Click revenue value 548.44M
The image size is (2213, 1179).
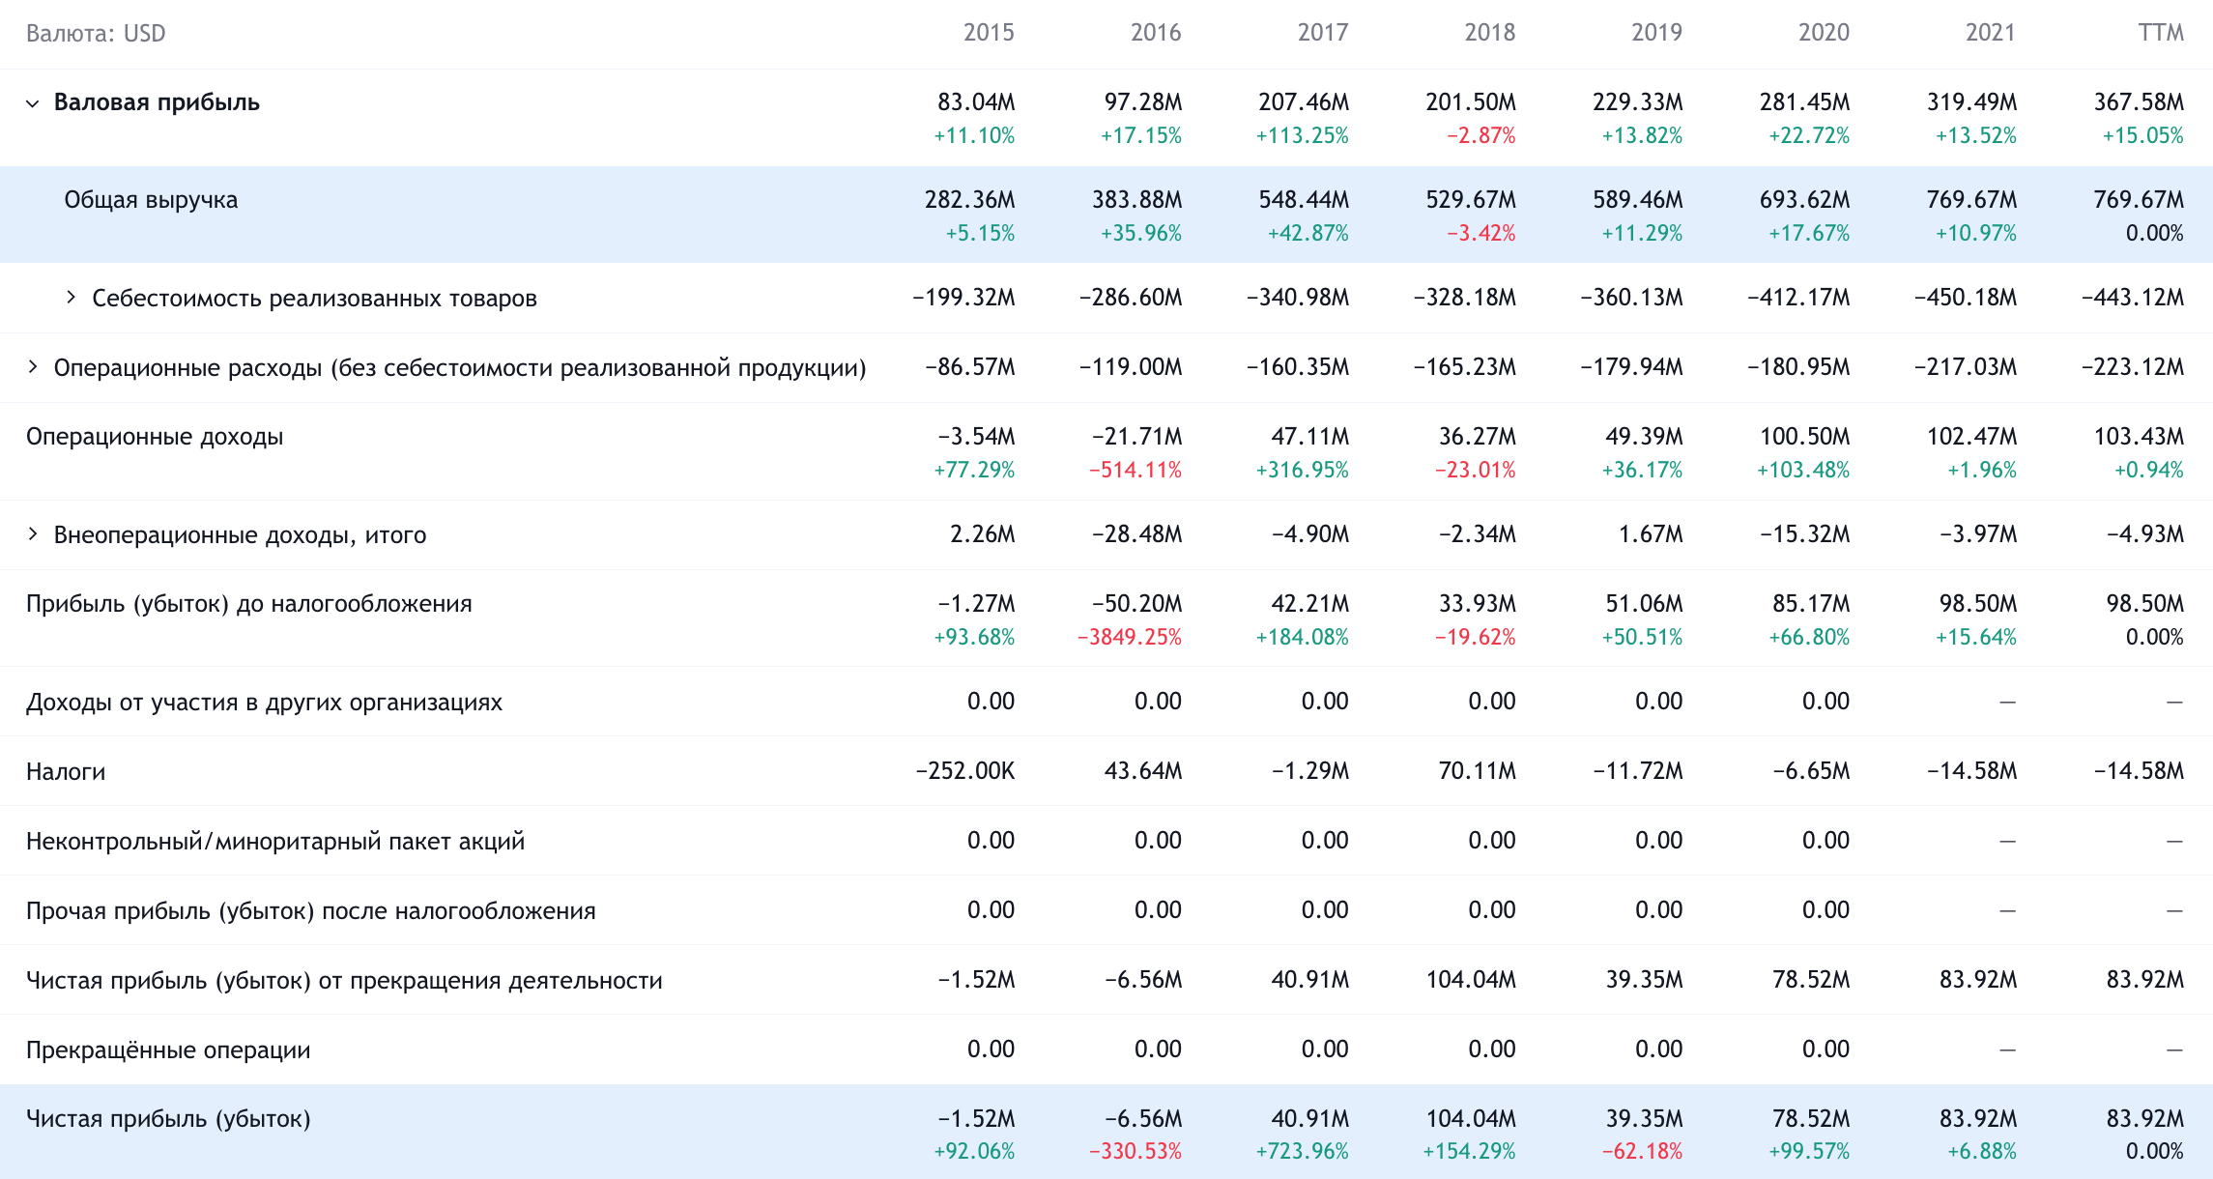point(1304,200)
